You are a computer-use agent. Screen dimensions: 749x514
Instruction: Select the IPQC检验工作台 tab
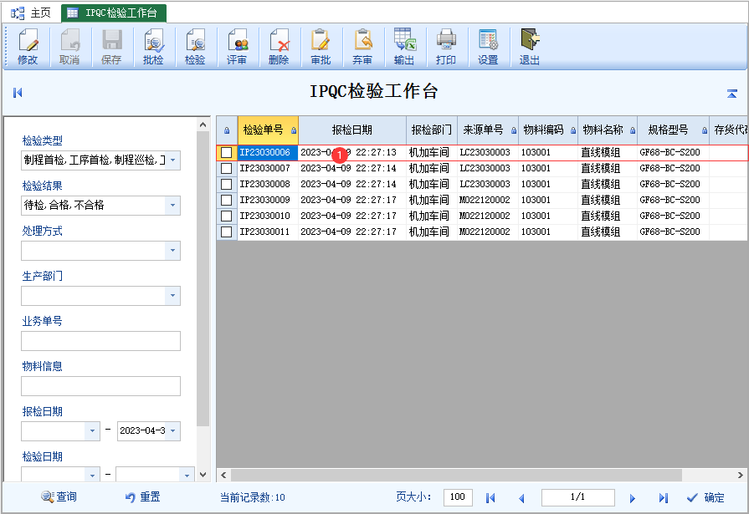tap(114, 13)
